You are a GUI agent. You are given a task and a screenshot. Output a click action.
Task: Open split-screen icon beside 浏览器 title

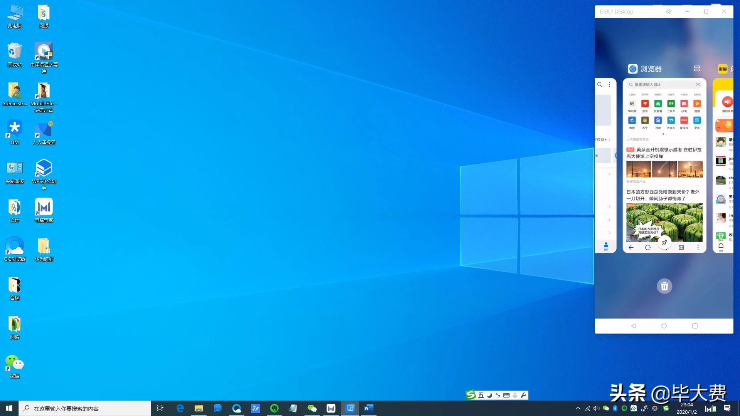click(697, 69)
